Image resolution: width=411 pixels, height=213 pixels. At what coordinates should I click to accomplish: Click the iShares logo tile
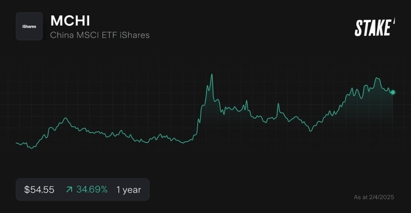click(29, 26)
